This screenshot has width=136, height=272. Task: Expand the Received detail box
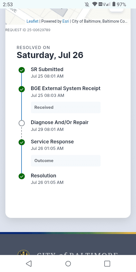click(66, 107)
